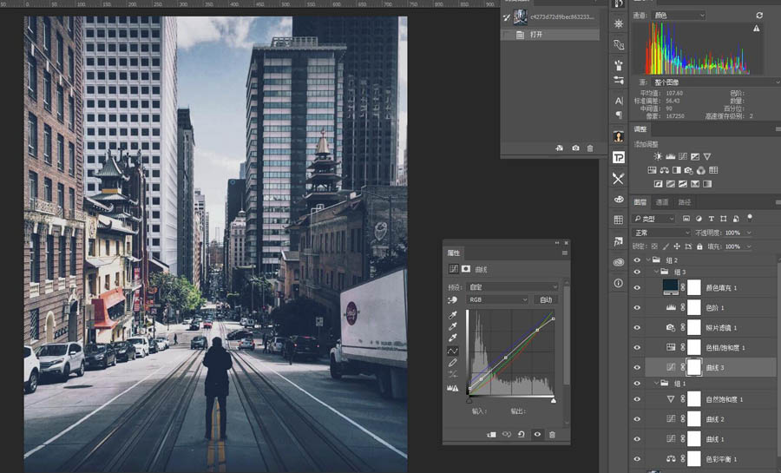
Task: Click the camera snapshot icon in History panel
Action: [x=574, y=148]
